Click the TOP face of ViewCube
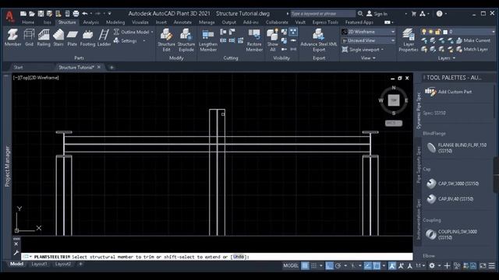 tap(394, 100)
